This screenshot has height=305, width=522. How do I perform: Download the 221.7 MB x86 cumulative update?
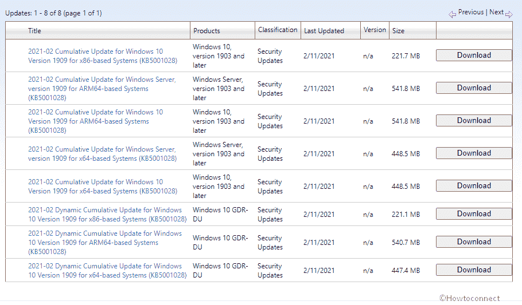(474, 56)
